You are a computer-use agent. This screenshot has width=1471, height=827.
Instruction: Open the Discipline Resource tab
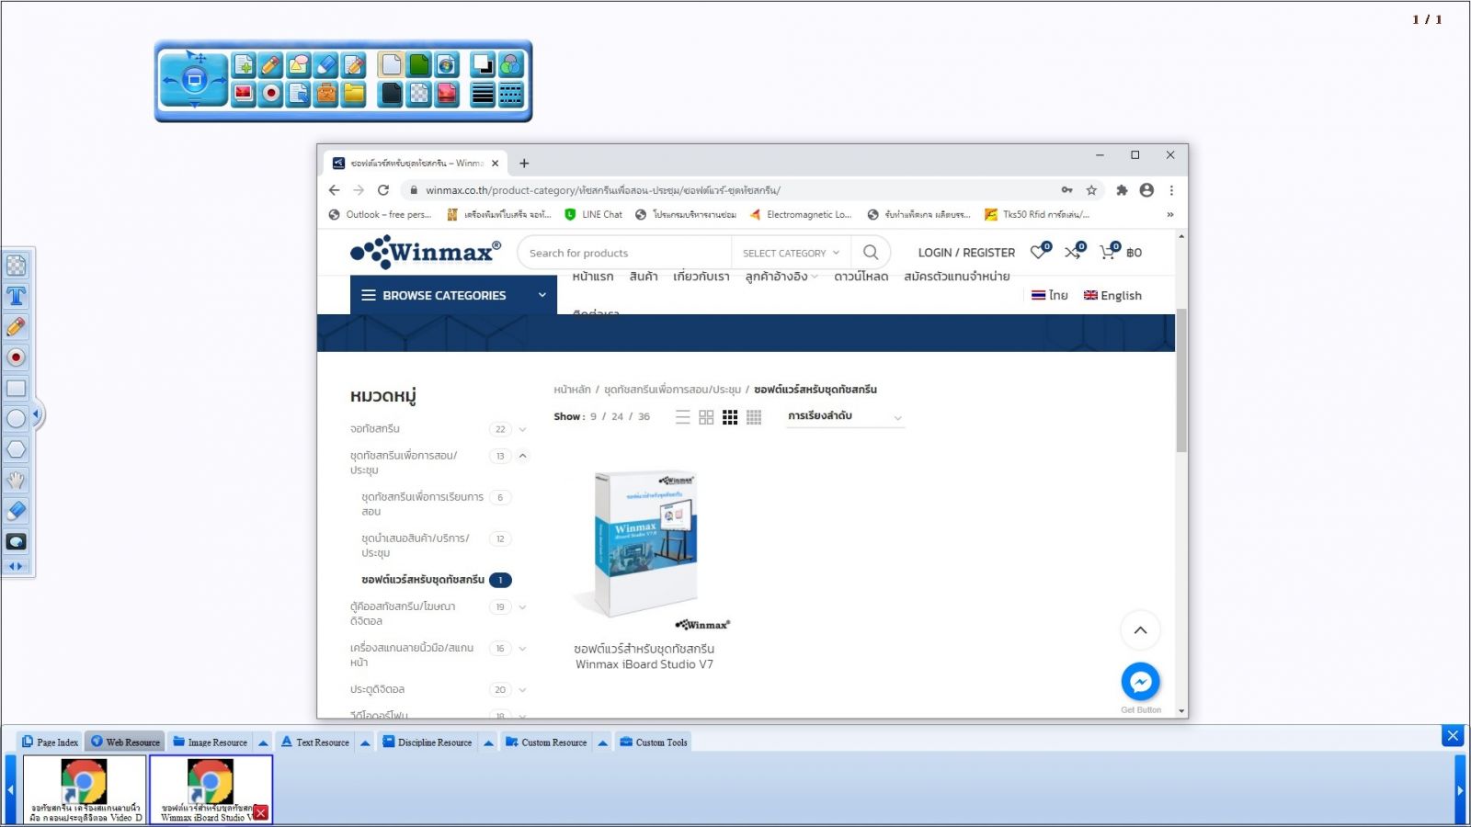click(x=428, y=742)
